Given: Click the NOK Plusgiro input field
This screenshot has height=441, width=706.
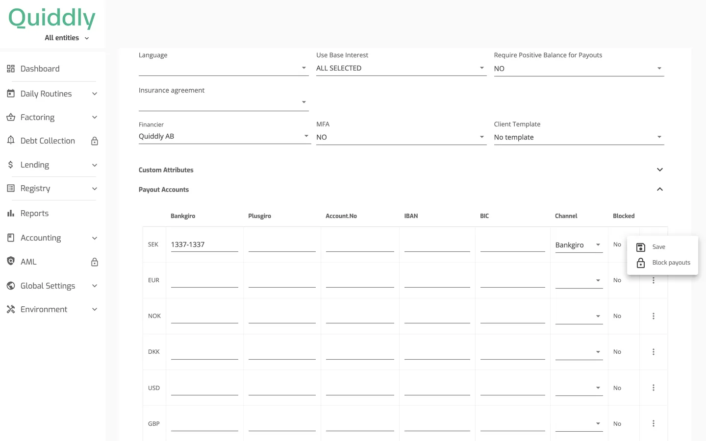Looking at the screenshot, I should point(282,316).
